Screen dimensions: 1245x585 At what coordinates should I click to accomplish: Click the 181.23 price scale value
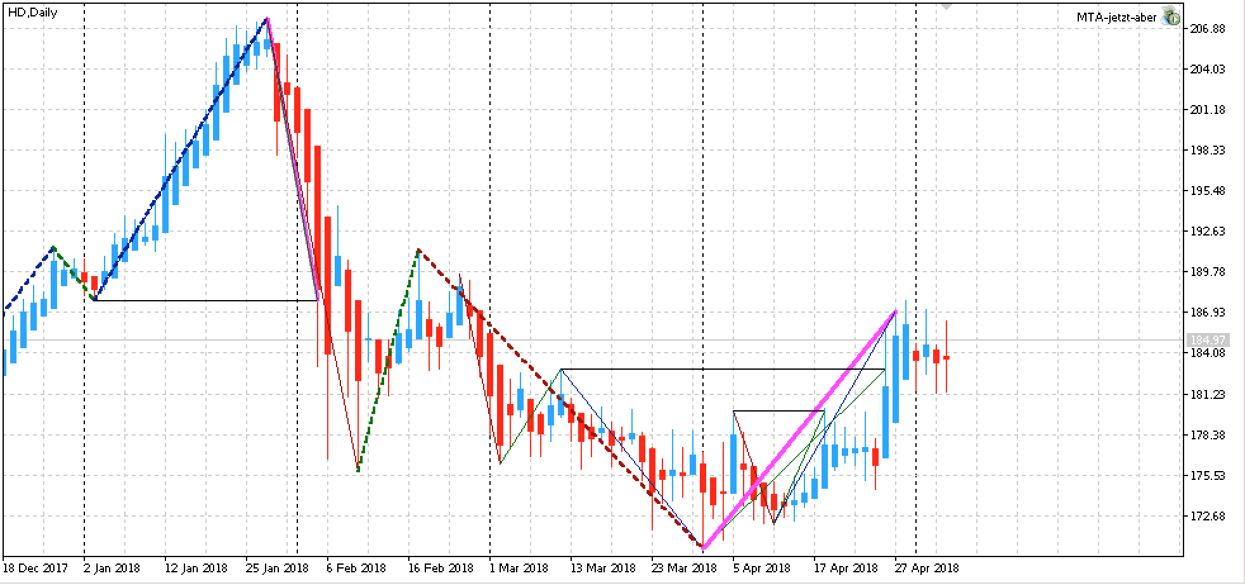[x=1207, y=394]
